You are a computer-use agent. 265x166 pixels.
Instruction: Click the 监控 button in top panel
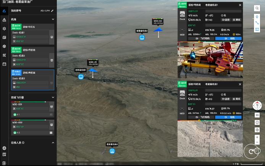coord(227,19)
